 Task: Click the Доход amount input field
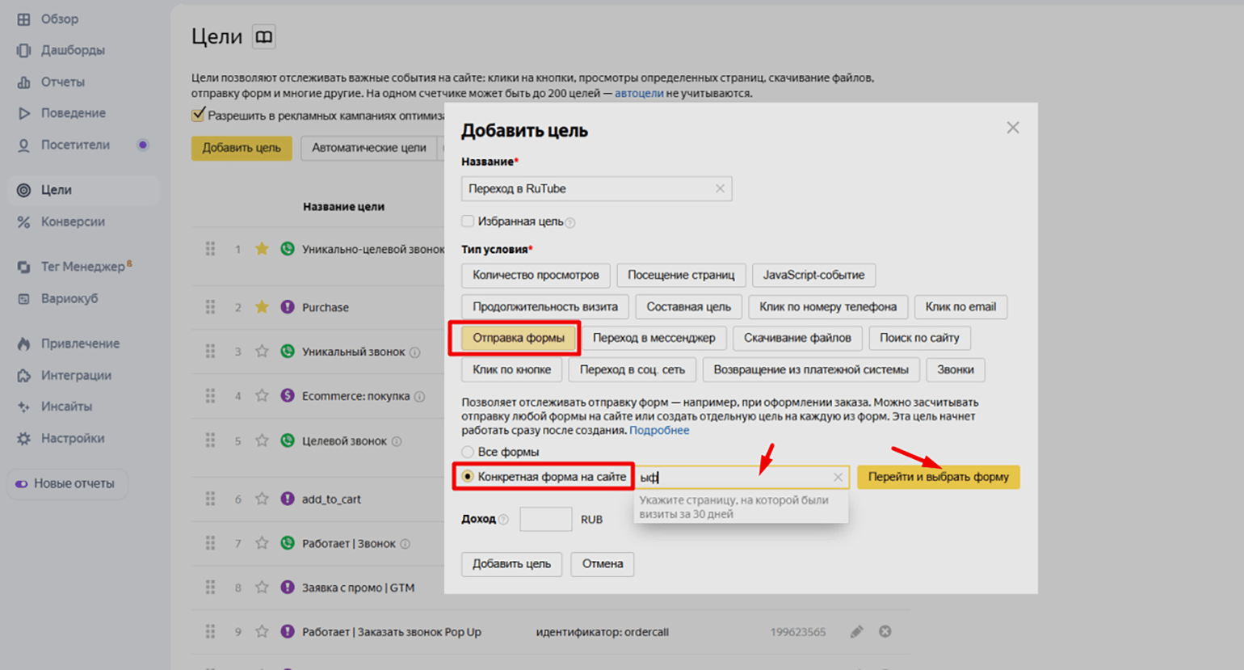coord(545,519)
